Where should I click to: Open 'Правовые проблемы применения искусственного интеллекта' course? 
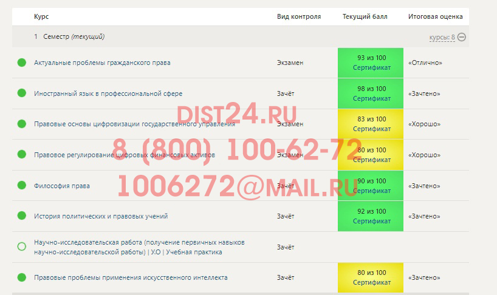click(131, 277)
